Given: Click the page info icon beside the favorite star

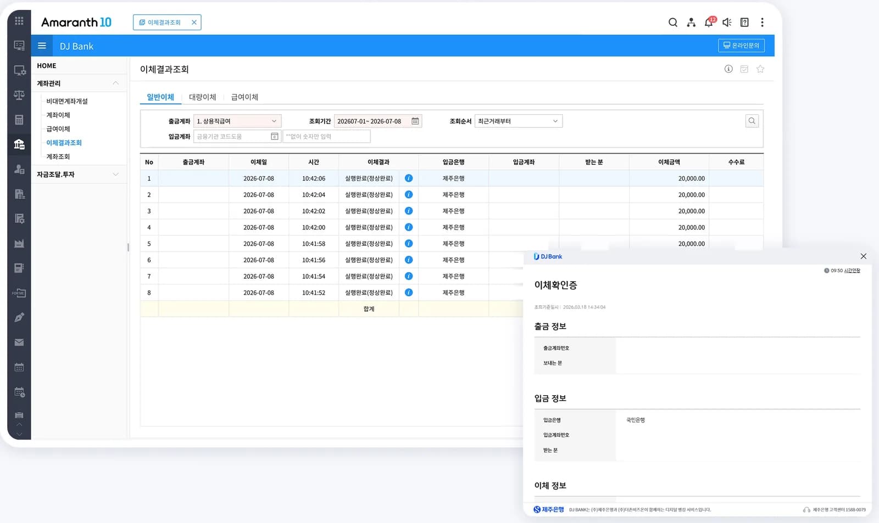Looking at the screenshot, I should pos(728,69).
